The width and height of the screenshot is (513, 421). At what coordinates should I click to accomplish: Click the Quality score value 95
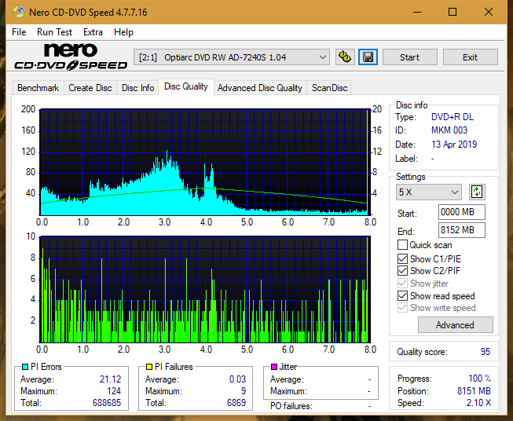click(x=486, y=352)
